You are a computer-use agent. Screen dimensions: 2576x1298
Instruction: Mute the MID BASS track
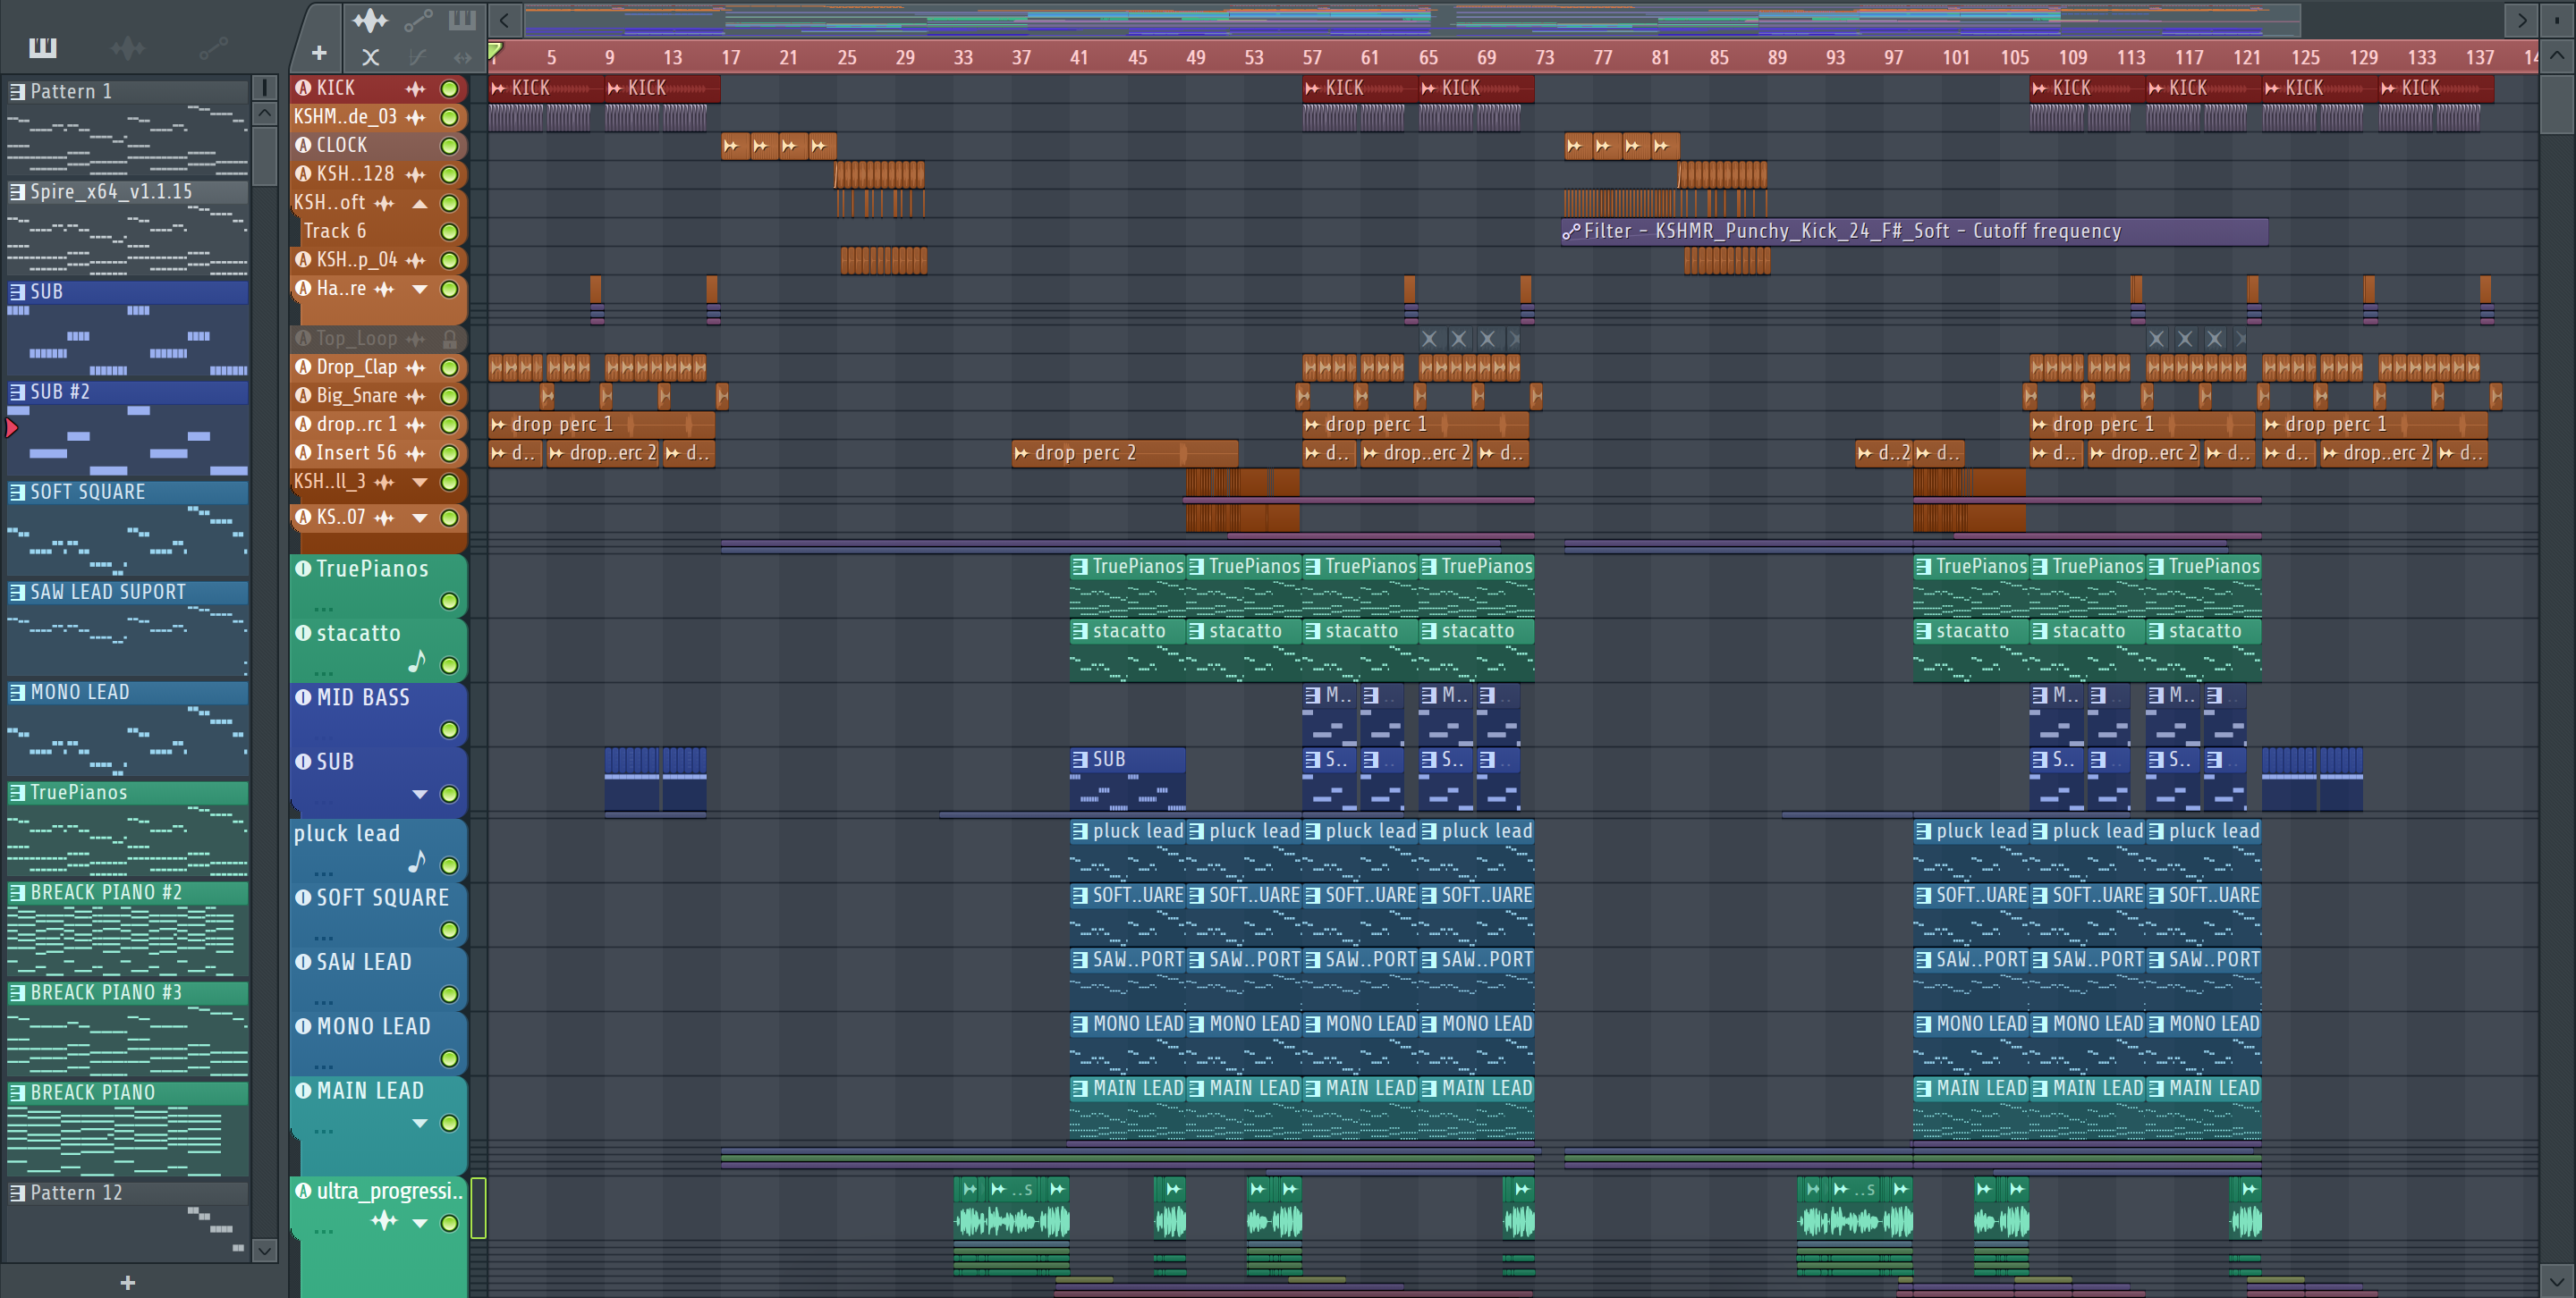(450, 729)
